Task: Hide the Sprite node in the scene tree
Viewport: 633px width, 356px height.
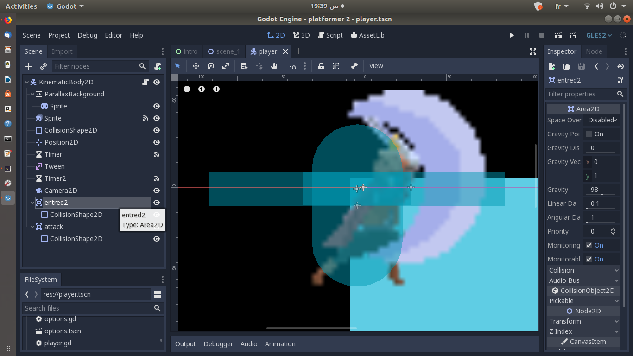Action: tap(157, 118)
